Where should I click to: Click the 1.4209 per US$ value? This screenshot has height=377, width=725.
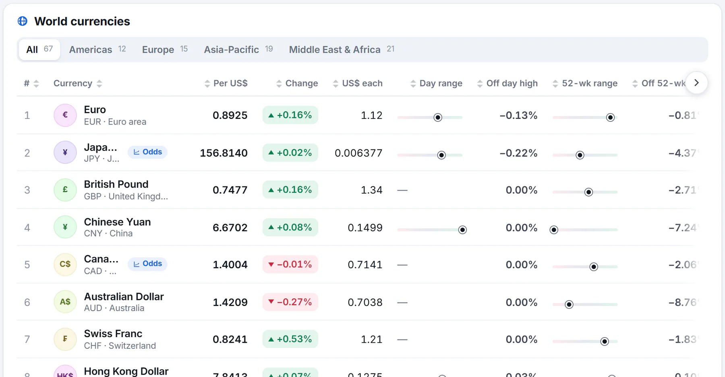230,302
